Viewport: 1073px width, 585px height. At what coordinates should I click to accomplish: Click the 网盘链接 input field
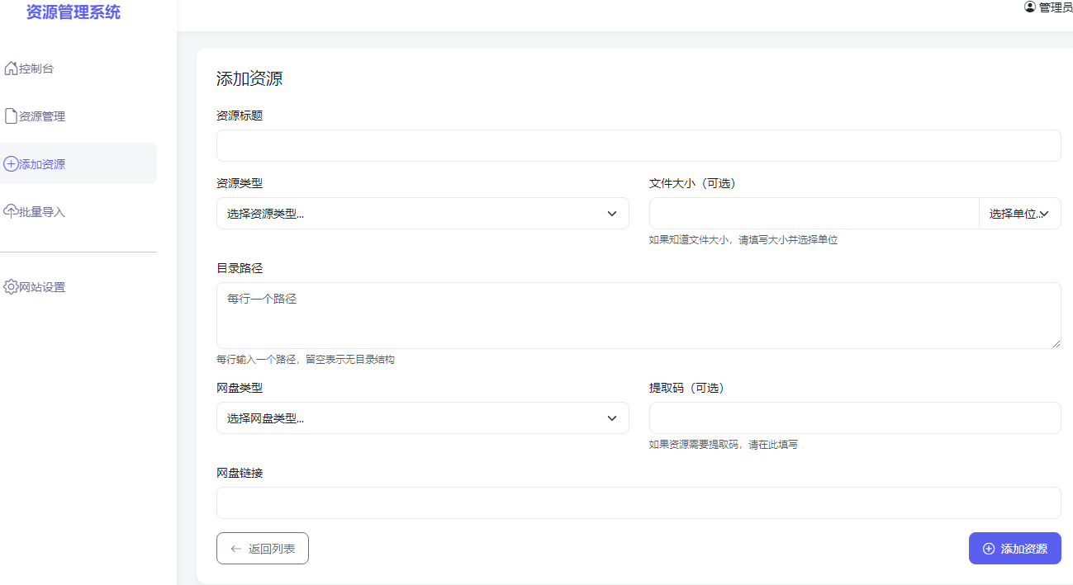pyautogui.click(x=638, y=502)
